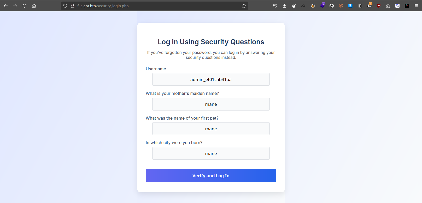Open the extensions puzzle piece menu
The width and height of the screenshot is (422, 203).
(x=388, y=6)
